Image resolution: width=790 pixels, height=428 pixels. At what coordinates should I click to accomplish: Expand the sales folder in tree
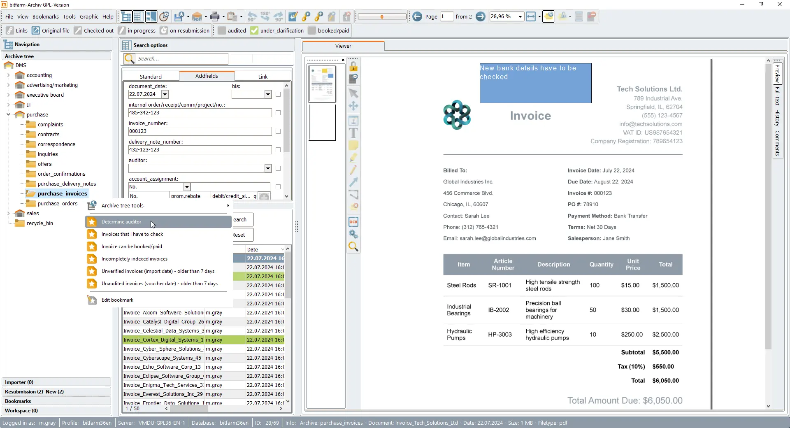point(9,214)
